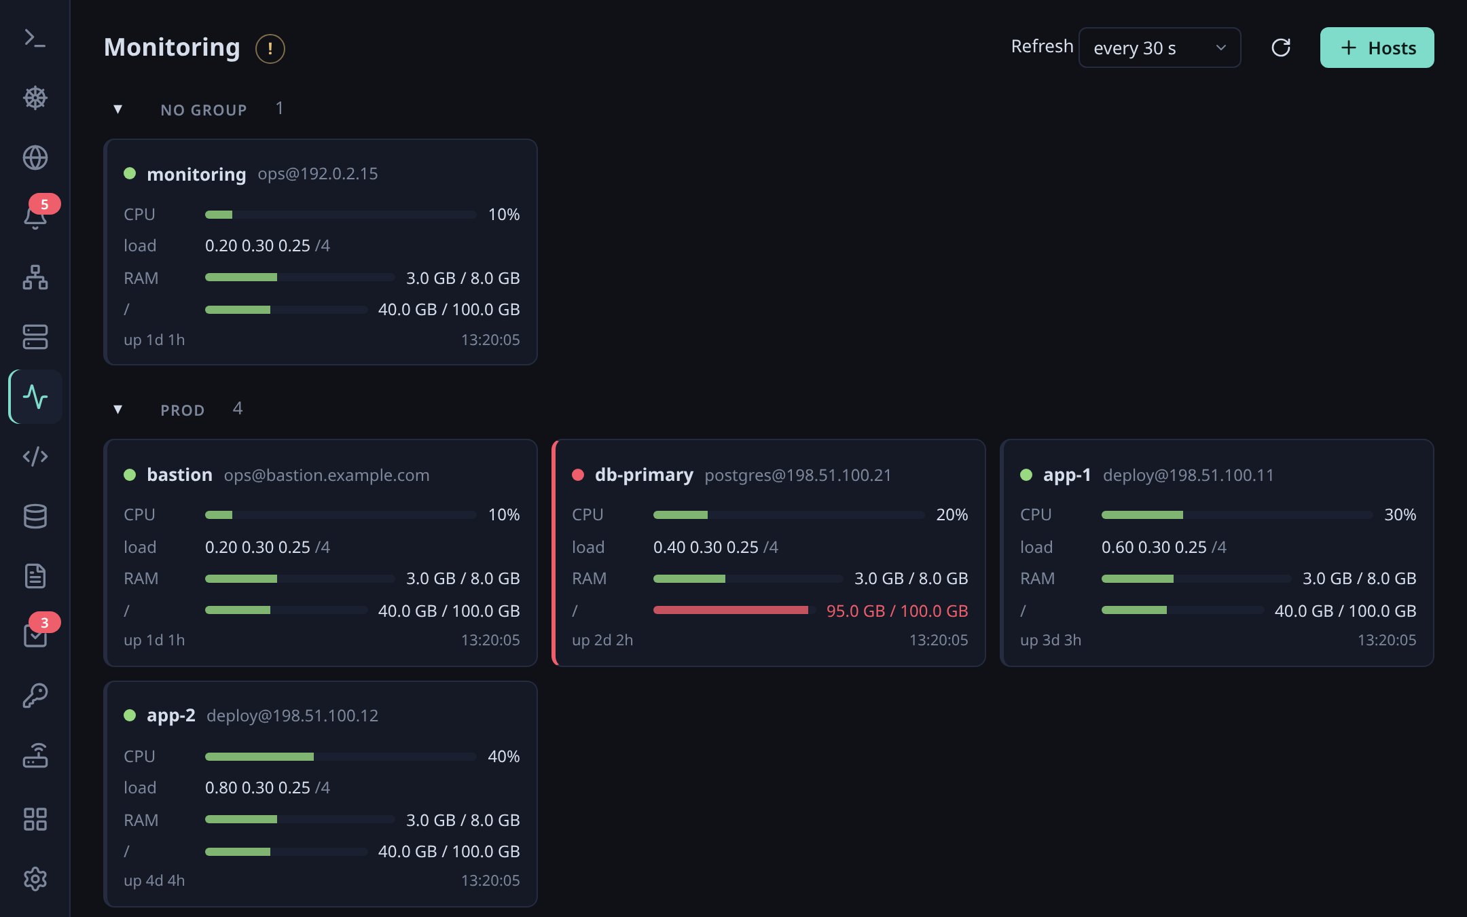This screenshot has height=917, width=1467.
Task: Click the NO GROUP label
Action: click(204, 110)
